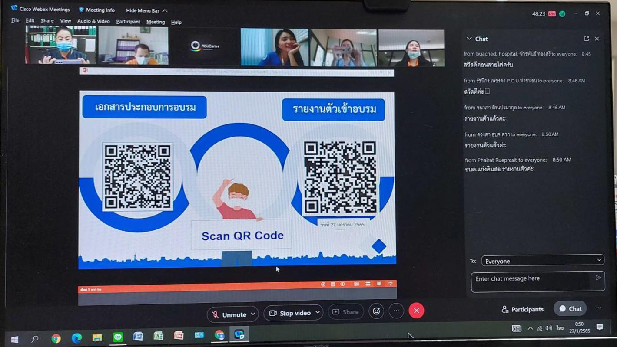Screen dimensions: 617x347
Task: Select the video of woman resting chin on hand
Action: tap(275, 47)
